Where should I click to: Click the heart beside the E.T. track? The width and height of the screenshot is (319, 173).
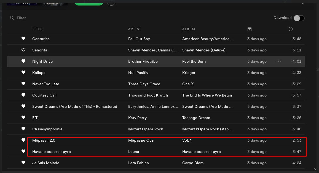(x=23, y=117)
